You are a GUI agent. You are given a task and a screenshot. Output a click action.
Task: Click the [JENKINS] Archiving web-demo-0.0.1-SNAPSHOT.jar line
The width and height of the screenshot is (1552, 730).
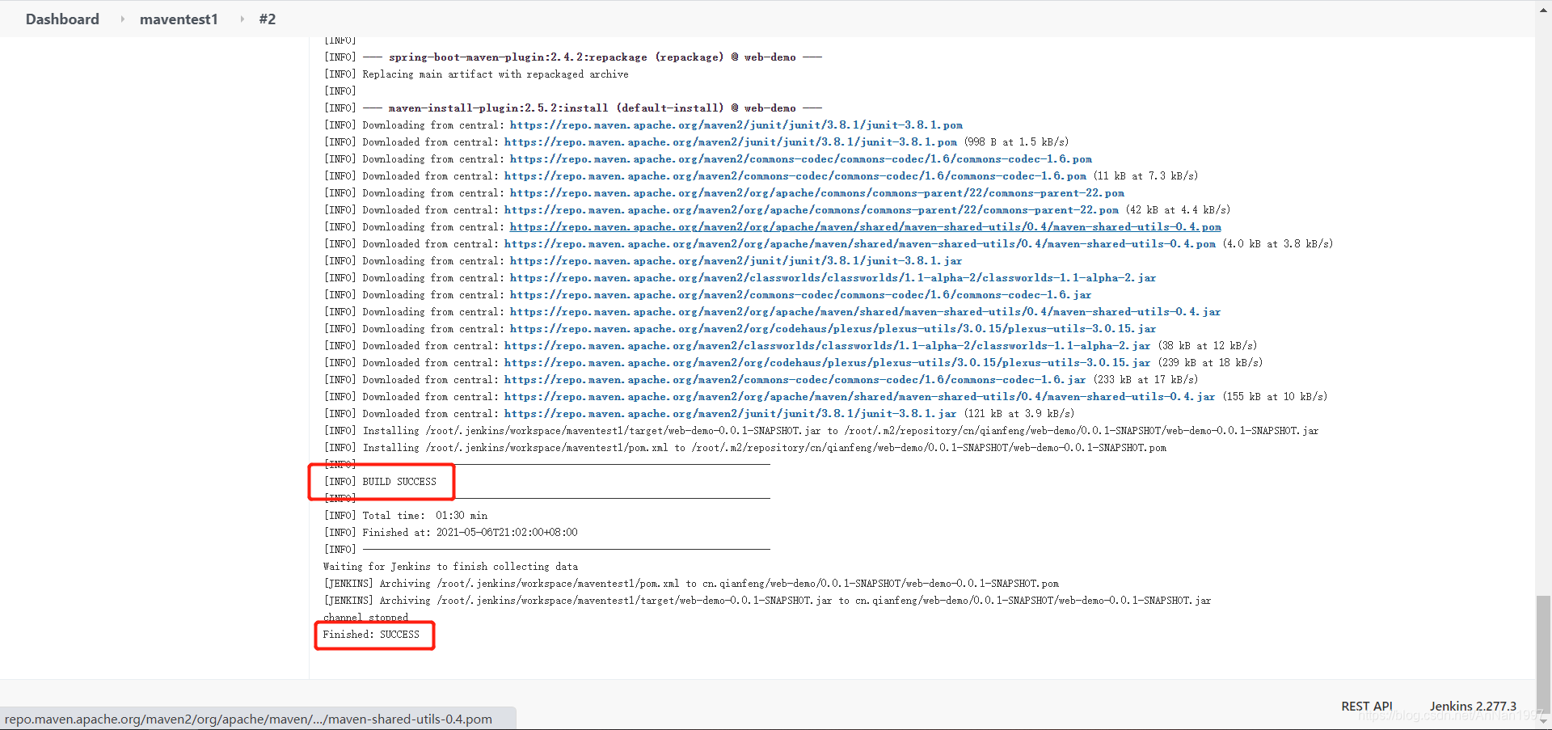(x=767, y=601)
